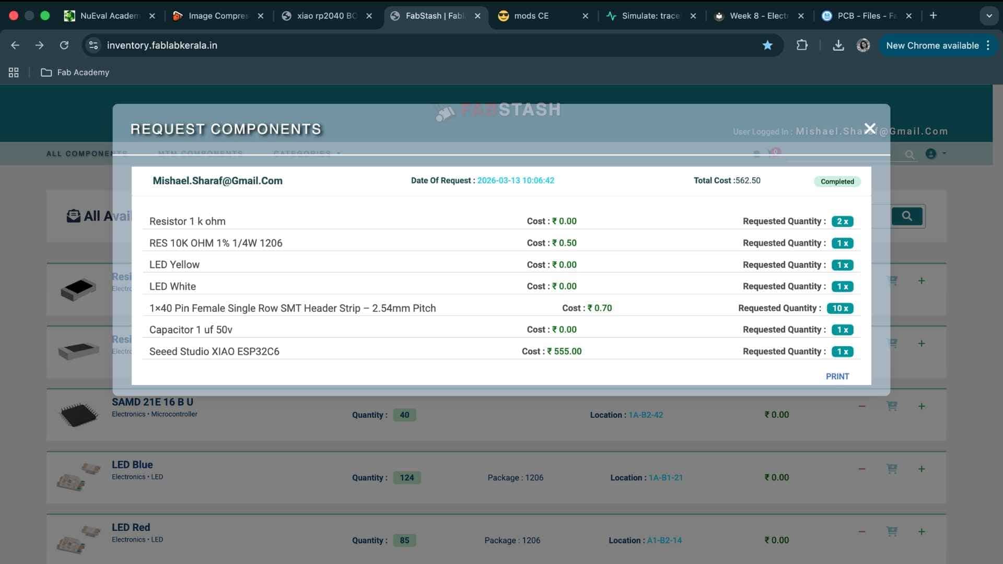The width and height of the screenshot is (1003, 564).
Task: Click the address bar URL field
Action: (x=366, y=45)
